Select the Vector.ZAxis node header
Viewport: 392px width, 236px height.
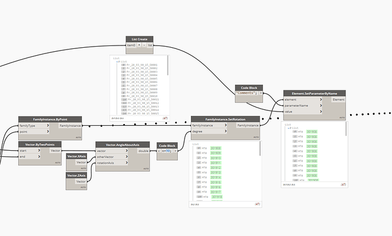[x=77, y=175]
